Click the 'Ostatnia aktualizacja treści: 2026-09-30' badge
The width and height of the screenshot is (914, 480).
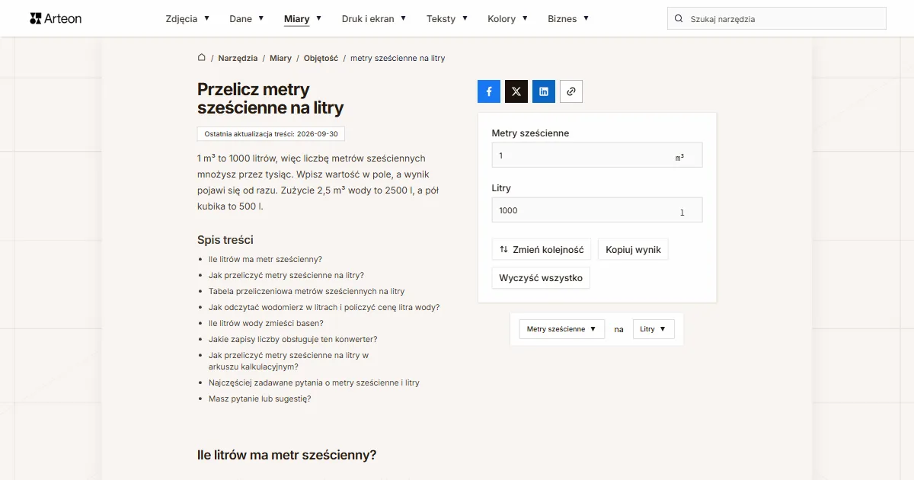point(271,133)
